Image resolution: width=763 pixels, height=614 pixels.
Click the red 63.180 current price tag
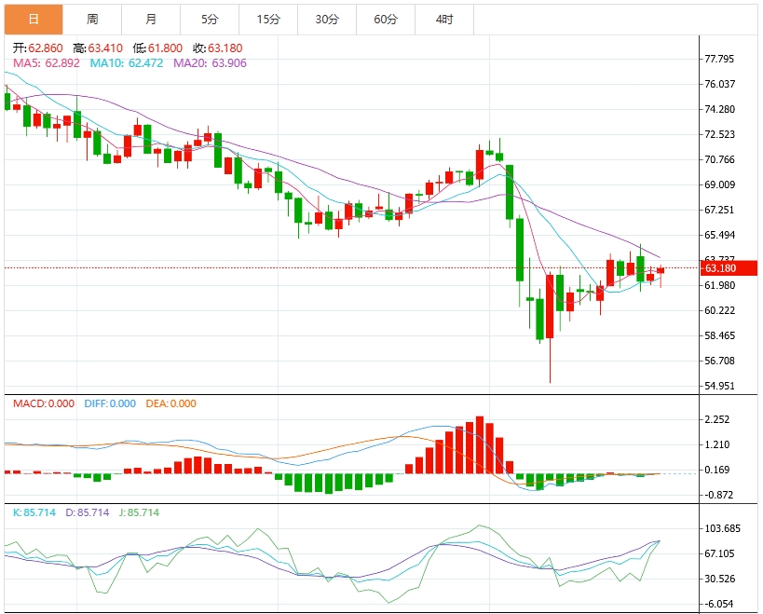(721, 268)
